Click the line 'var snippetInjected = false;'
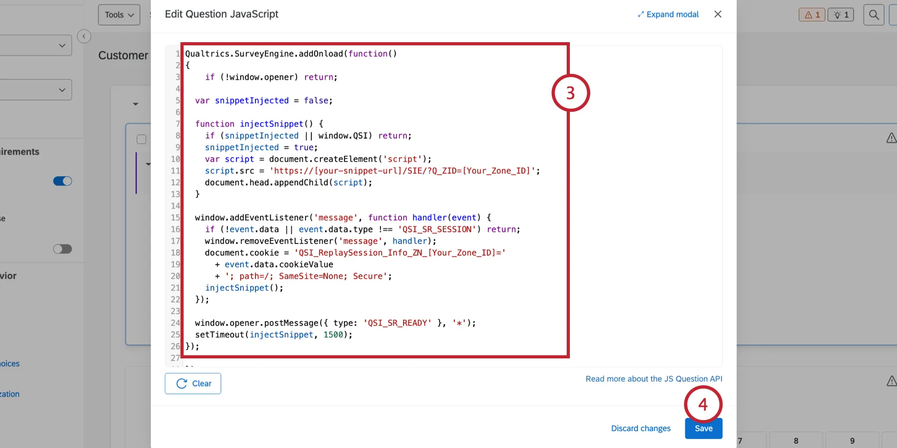Viewport: 897px width, 448px height. coord(264,101)
